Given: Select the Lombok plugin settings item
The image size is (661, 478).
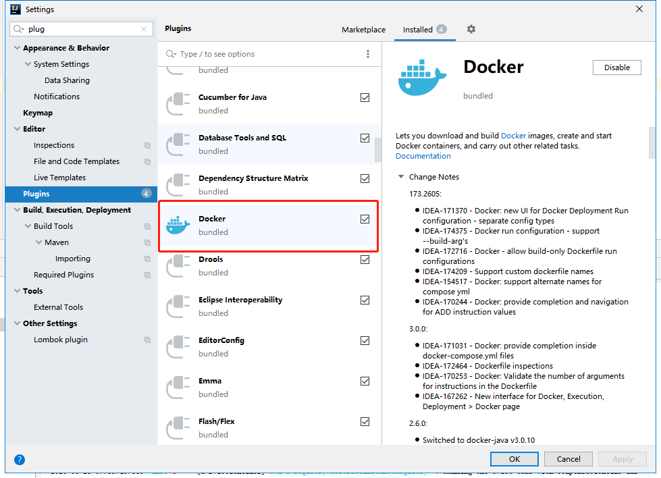Looking at the screenshot, I should [61, 340].
